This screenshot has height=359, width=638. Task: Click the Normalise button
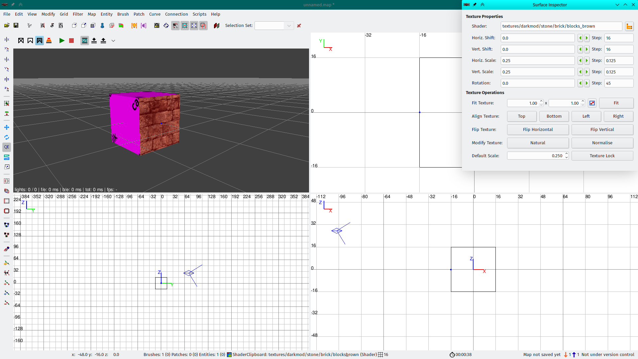click(x=602, y=143)
